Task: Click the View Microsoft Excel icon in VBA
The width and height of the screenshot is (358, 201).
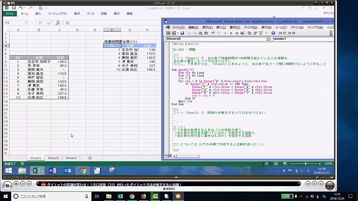Action: point(168,33)
